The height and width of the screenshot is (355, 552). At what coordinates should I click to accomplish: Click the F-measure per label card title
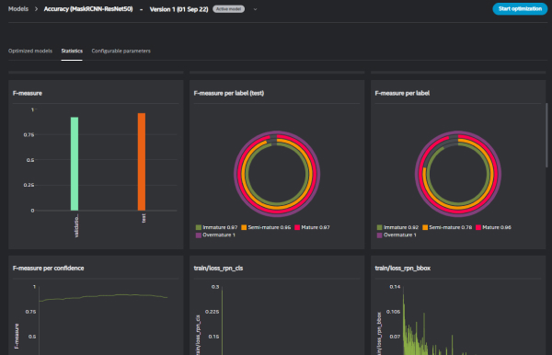tap(402, 93)
